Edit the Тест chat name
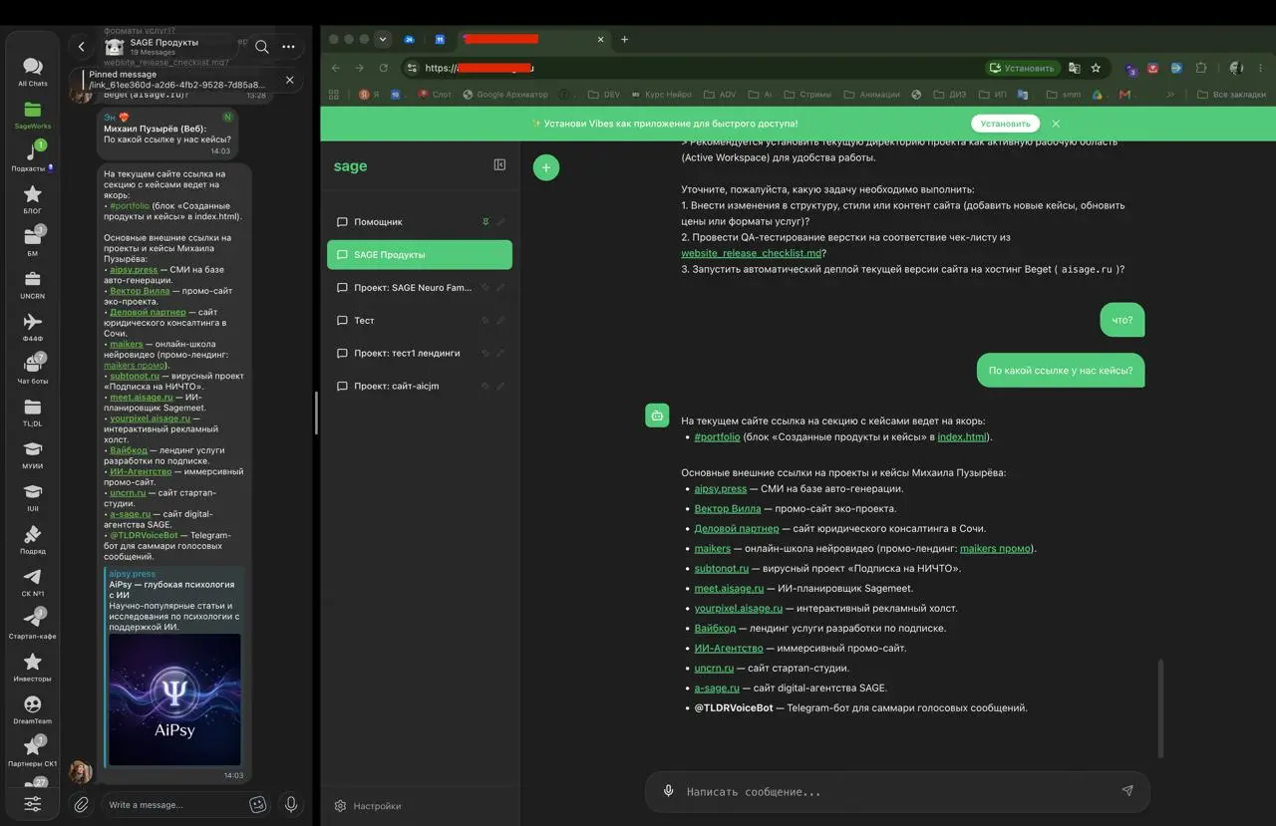The image size is (1276, 826). 501,321
